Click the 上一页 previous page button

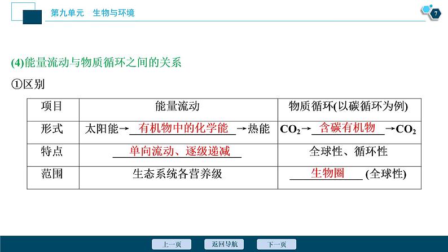point(172,244)
